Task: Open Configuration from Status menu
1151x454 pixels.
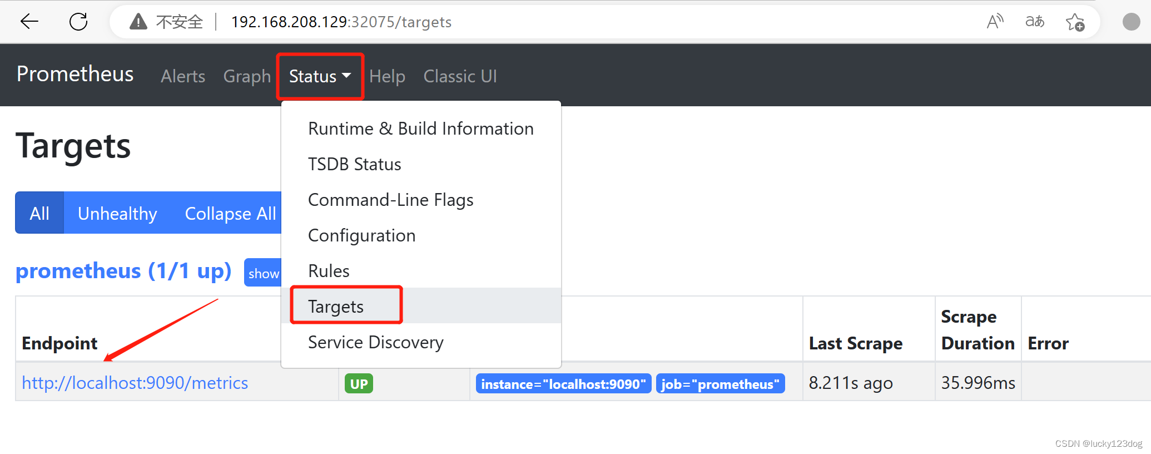Action: (421, 235)
